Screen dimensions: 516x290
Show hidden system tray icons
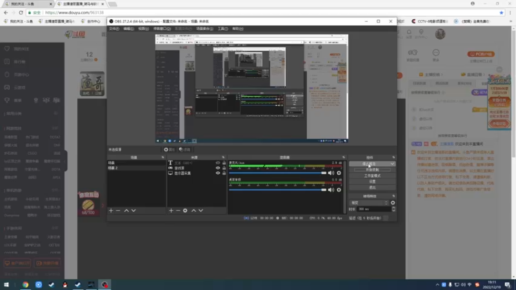[x=437, y=285]
